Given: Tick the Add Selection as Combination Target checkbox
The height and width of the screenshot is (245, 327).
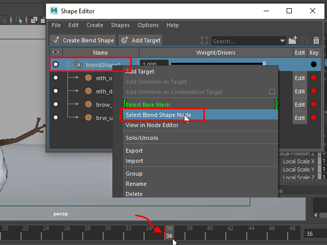Looking at the screenshot, I should 272,92.
